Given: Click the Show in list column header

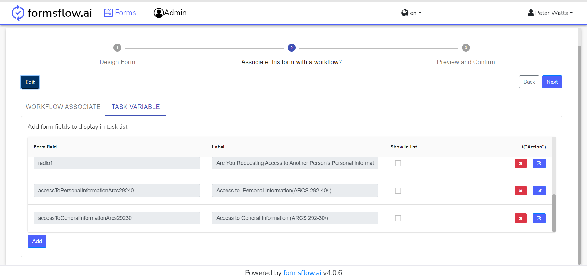Looking at the screenshot, I should coord(404,147).
